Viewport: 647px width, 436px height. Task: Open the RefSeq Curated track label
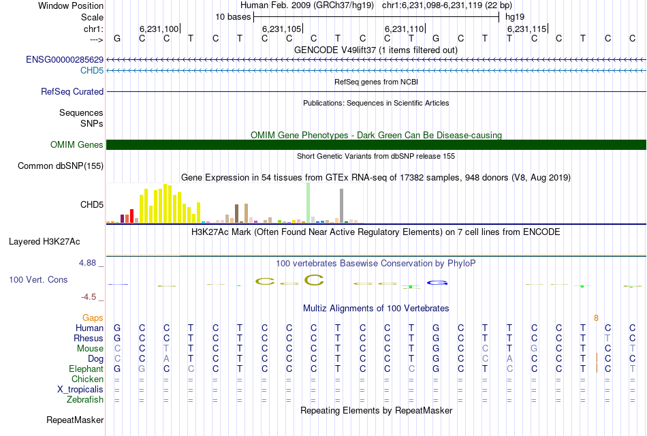pos(72,92)
